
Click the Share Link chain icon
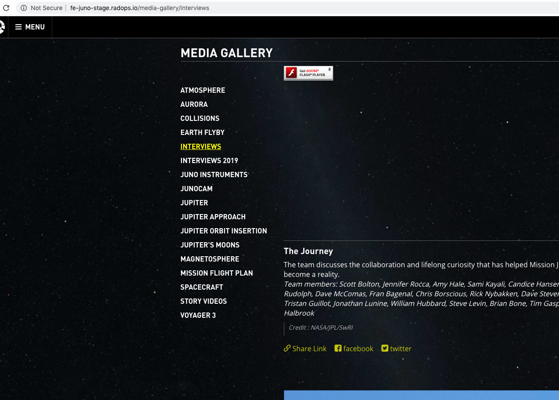point(287,349)
